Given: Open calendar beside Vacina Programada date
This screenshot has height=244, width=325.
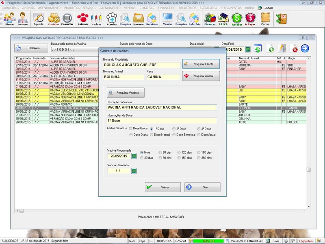Looking at the screenshot, I should click(134, 156).
